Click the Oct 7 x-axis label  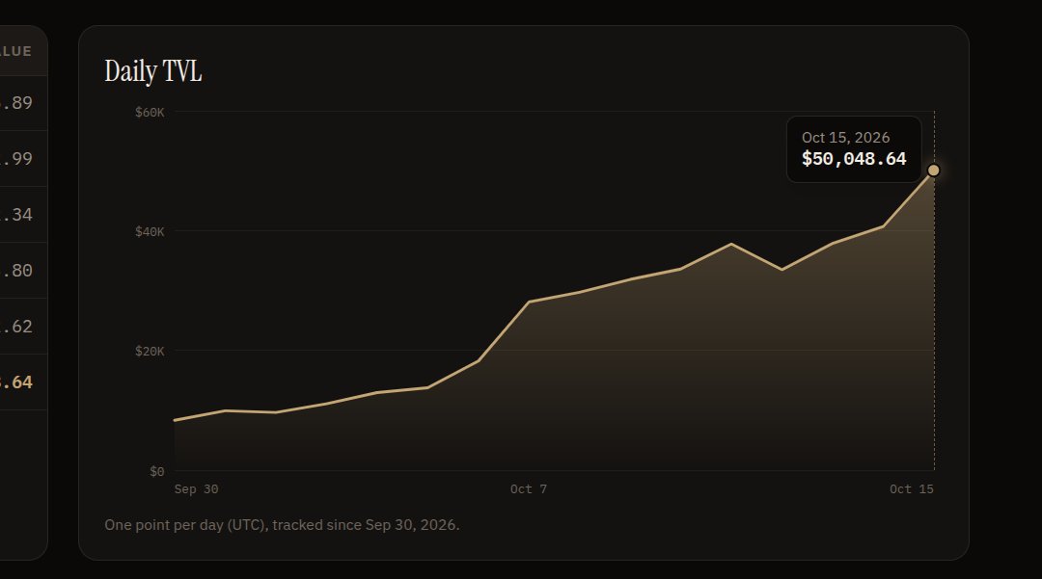pyautogui.click(x=529, y=488)
